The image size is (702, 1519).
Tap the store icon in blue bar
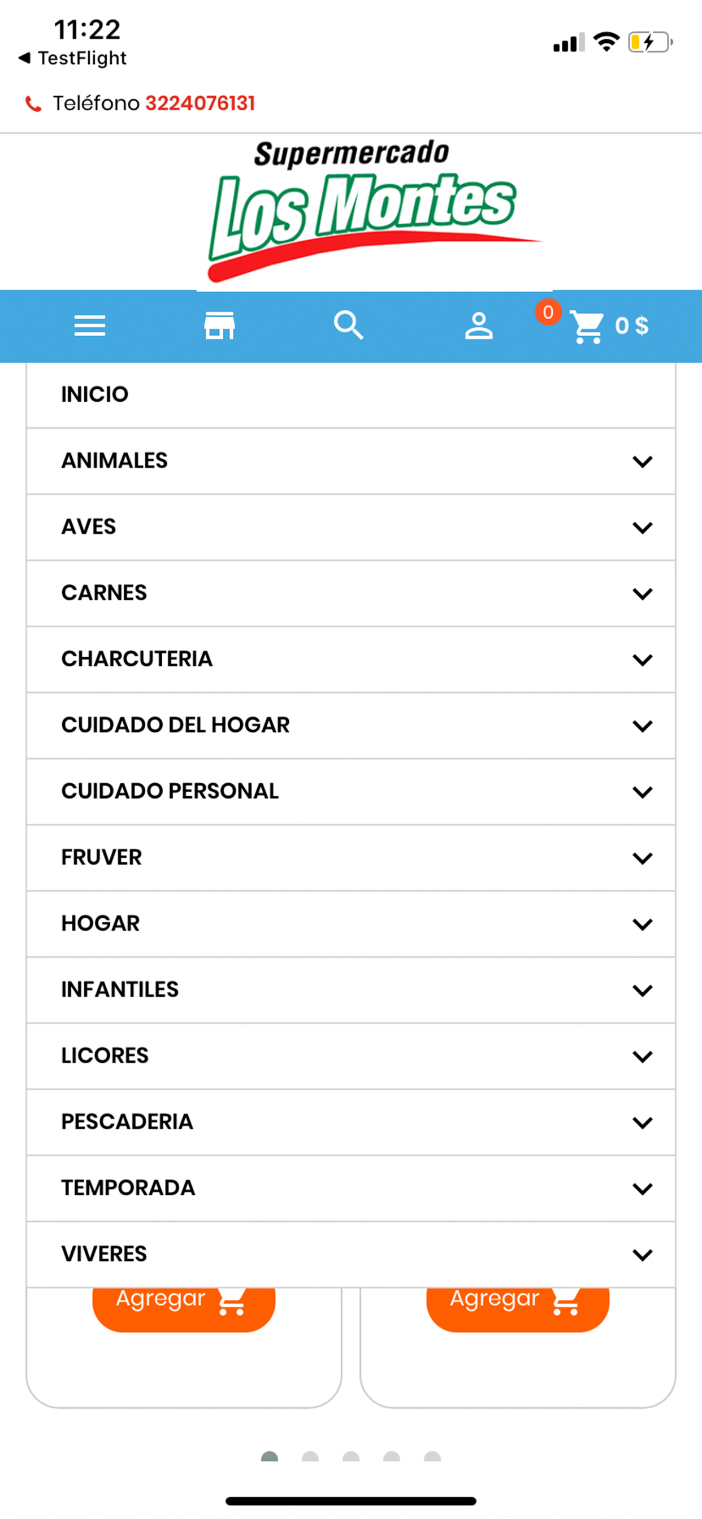(219, 325)
